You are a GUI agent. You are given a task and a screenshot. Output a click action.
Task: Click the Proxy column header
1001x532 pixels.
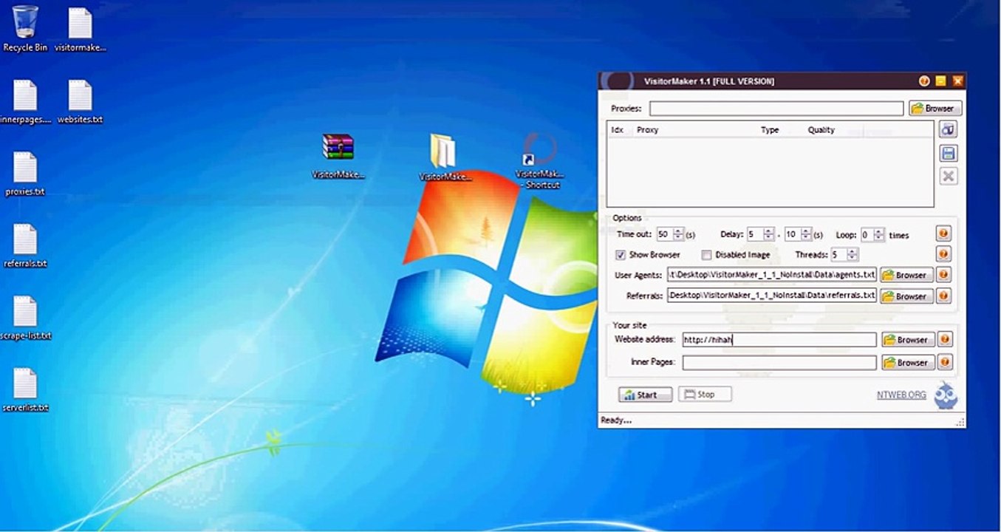[648, 130]
